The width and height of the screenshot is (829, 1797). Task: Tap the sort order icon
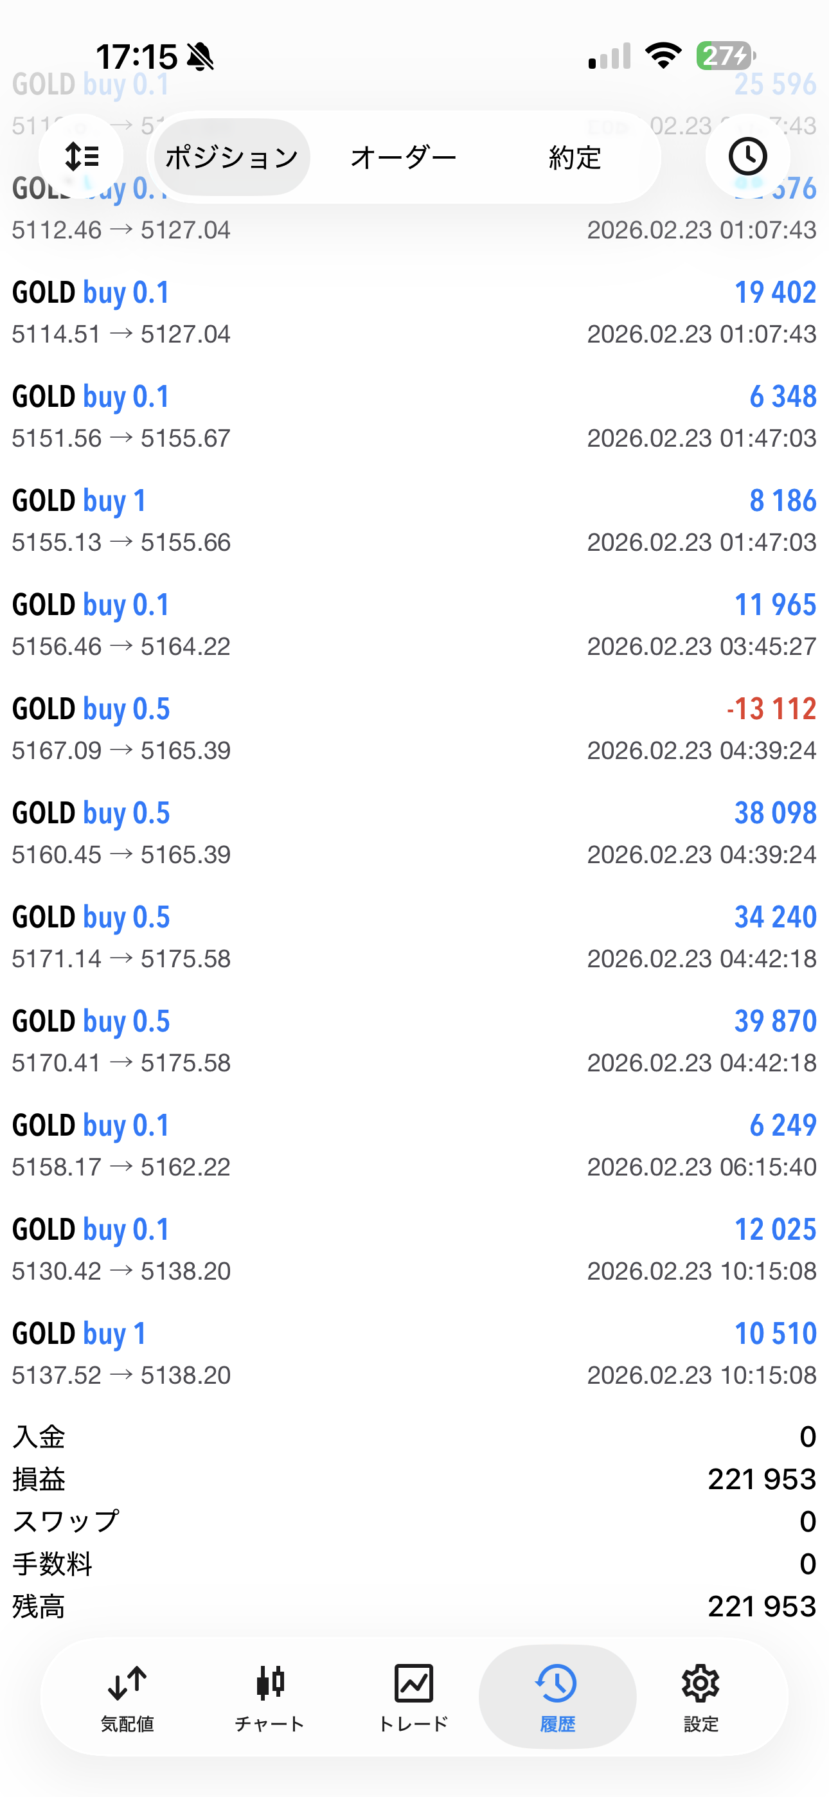click(x=81, y=156)
